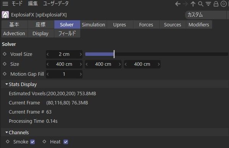
Task: Click the ExplosiaFX [xpExplosiaFX] object name
Action: 39,15
